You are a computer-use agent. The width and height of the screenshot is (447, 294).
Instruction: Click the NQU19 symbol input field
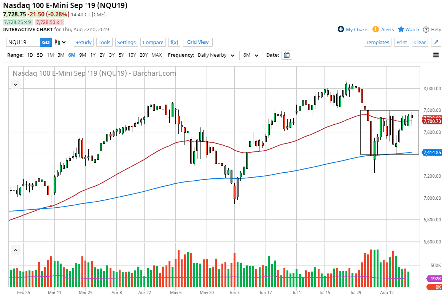click(23, 42)
